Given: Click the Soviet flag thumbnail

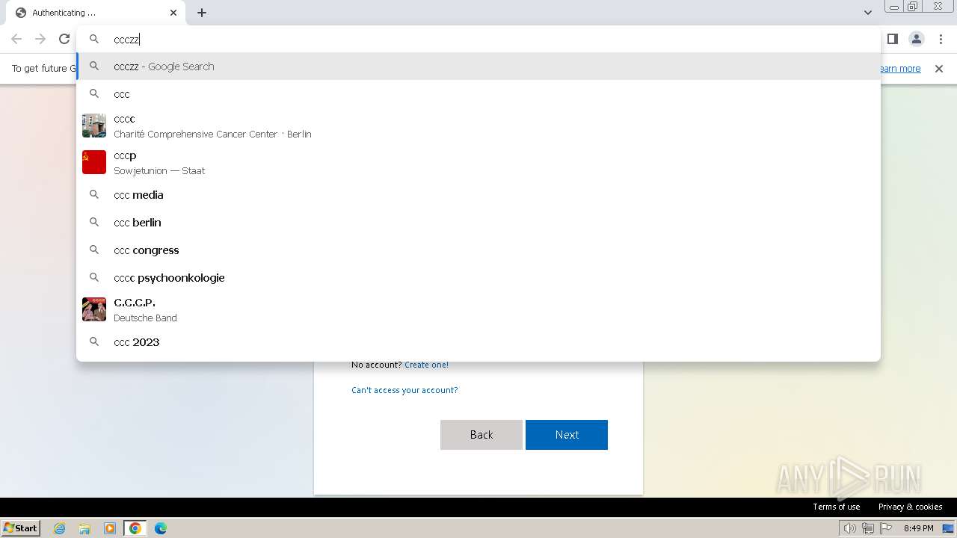Looking at the screenshot, I should click(94, 162).
